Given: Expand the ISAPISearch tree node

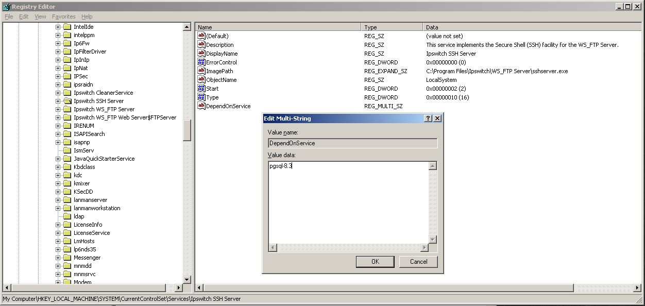Looking at the screenshot, I should coord(58,134).
